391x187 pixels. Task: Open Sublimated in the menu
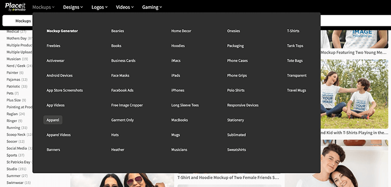click(237, 135)
